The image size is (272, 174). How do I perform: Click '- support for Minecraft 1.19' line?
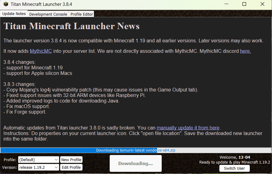33,68
